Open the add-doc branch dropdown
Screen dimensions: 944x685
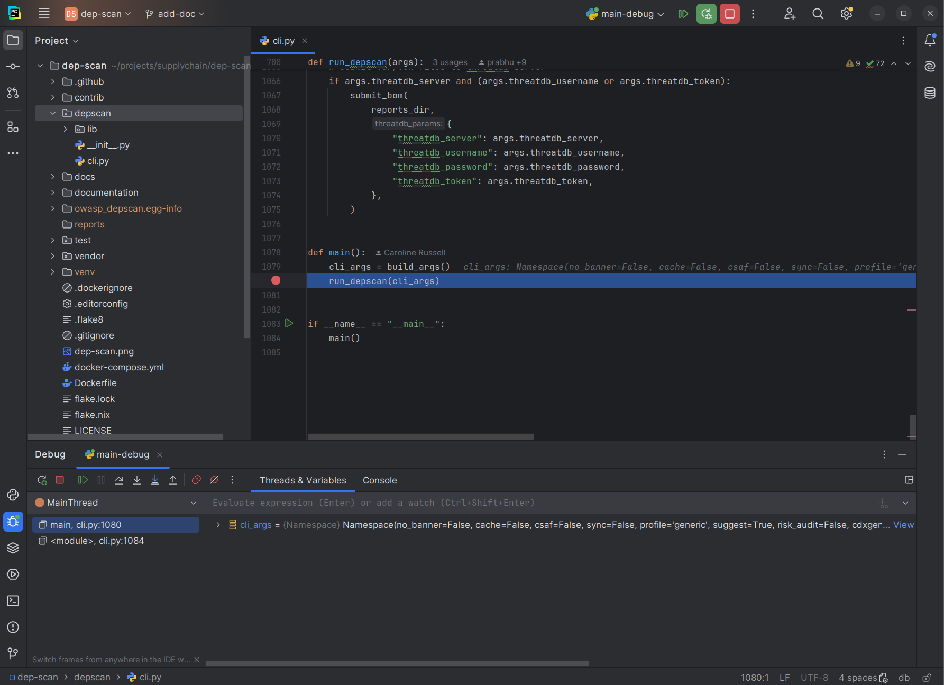pos(175,14)
